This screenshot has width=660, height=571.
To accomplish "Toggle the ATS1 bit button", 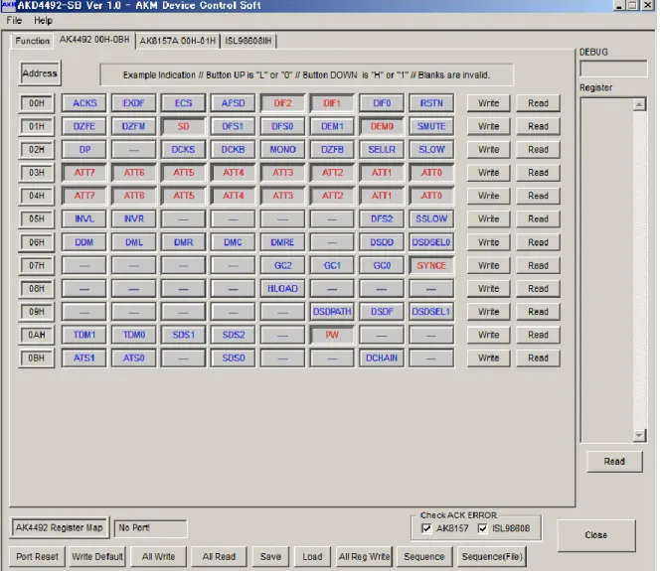I will tap(84, 357).
